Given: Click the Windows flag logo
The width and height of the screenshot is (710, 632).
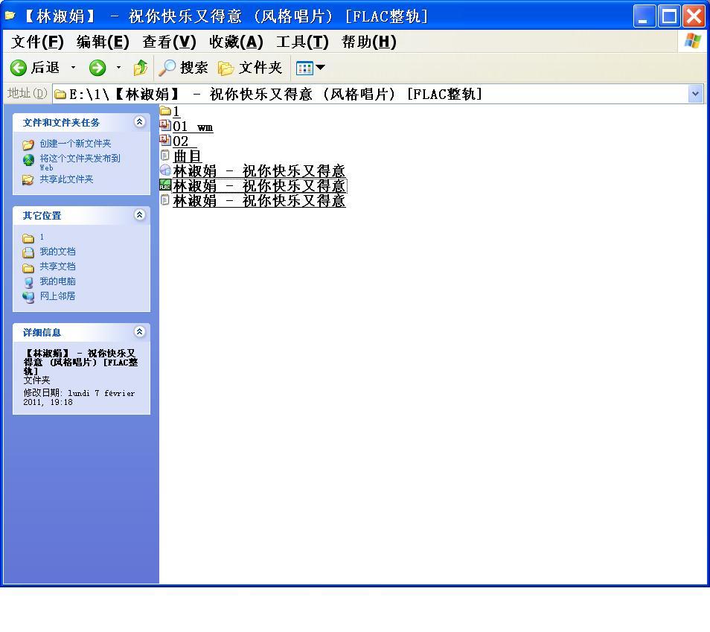Looking at the screenshot, I should pos(692,41).
